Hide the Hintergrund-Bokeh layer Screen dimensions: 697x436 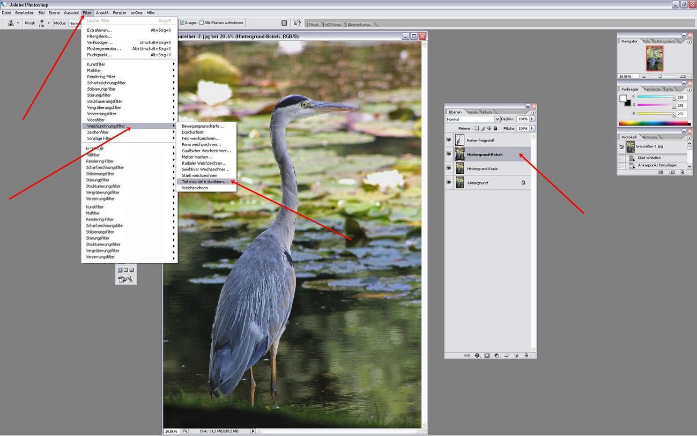(x=449, y=154)
